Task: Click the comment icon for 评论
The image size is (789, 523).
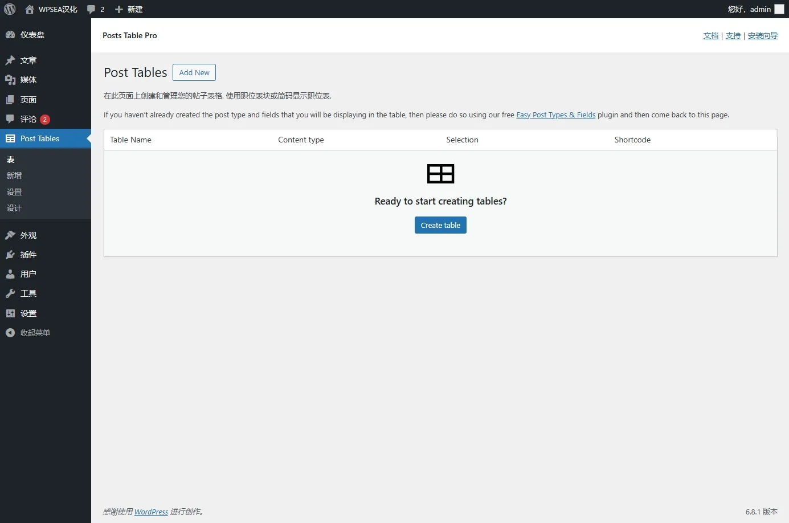Action: pyautogui.click(x=10, y=119)
